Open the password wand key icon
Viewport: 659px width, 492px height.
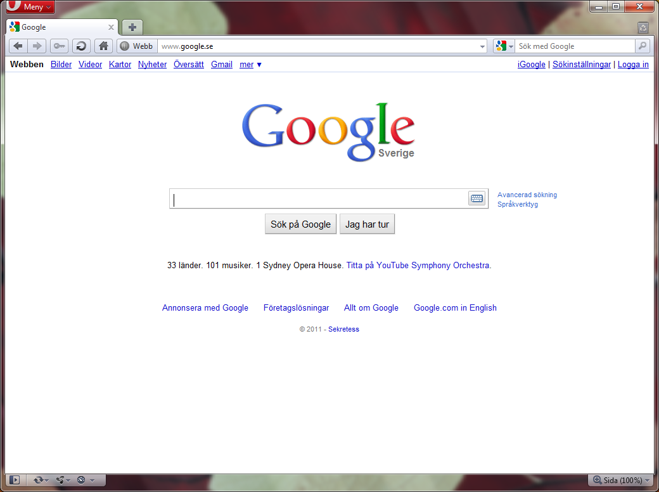pos(60,46)
